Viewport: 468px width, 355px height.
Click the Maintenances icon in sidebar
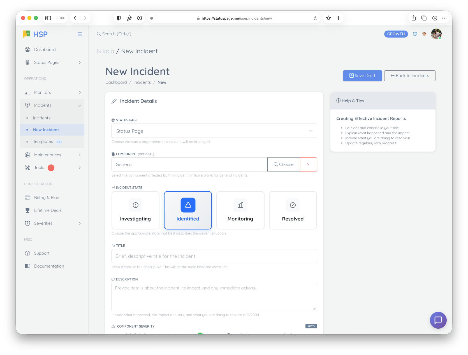click(27, 155)
